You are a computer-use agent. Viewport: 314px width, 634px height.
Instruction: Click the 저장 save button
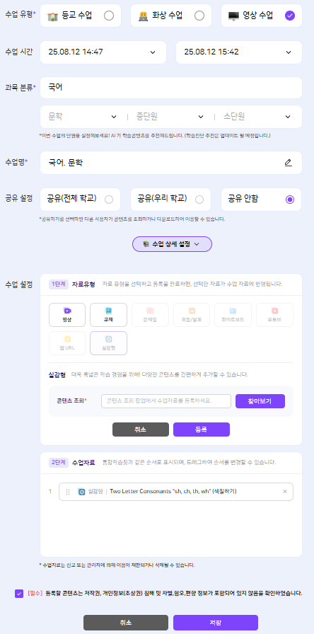point(216,623)
